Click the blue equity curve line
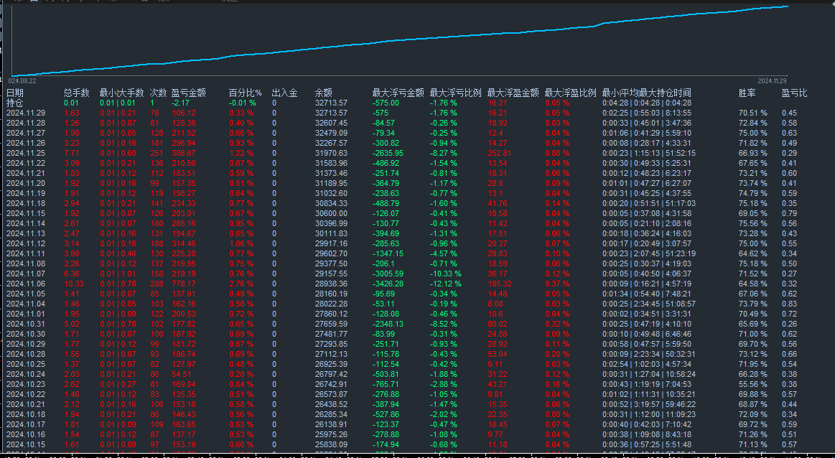Image resolution: width=835 pixels, height=458 pixels. 399,40
